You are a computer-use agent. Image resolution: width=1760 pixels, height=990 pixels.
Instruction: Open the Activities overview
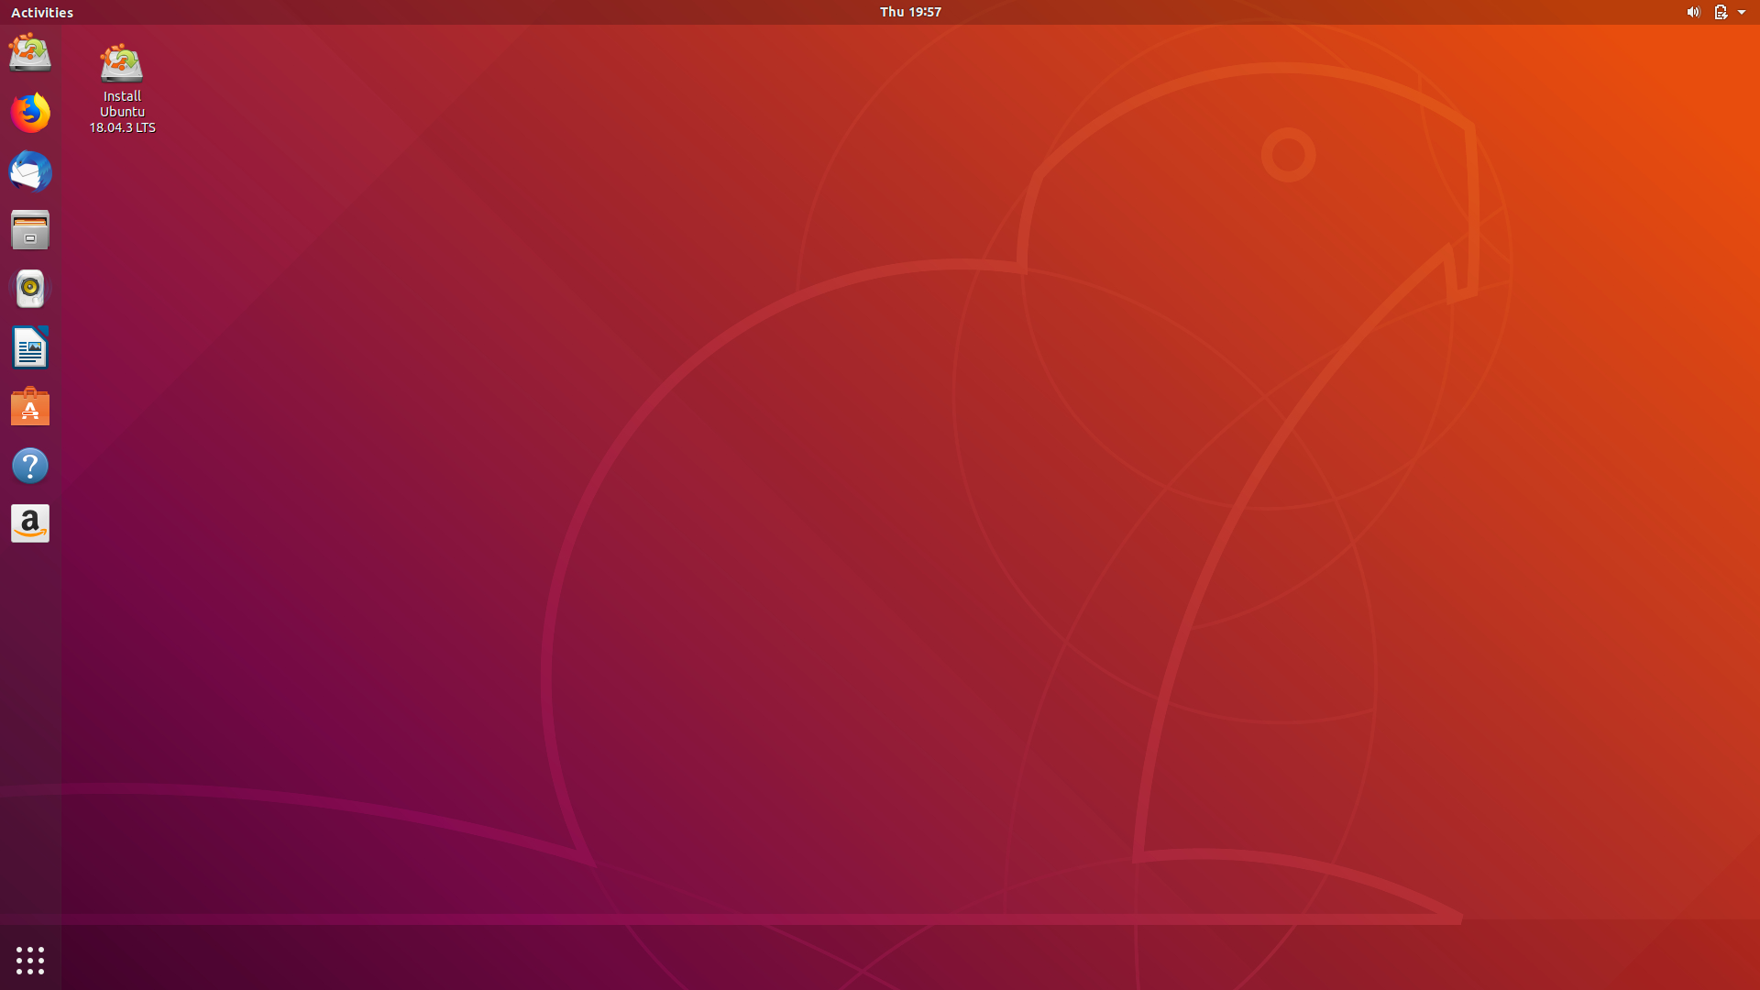(x=42, y=12)
